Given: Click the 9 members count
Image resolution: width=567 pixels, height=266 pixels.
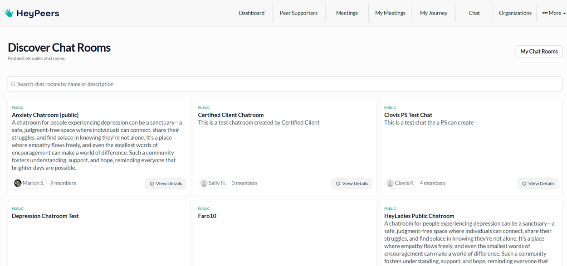Looking at the screenshot, I should 63,183.
